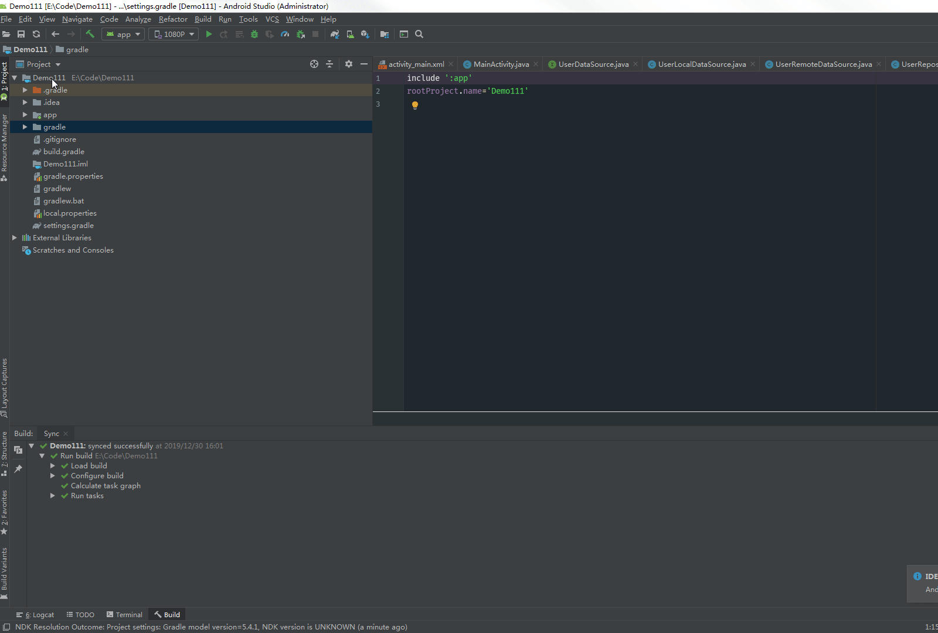This screenshot has width=938, height=633.
Task: Select build.gradle in project tree
Action: click(x=64, y=152)
